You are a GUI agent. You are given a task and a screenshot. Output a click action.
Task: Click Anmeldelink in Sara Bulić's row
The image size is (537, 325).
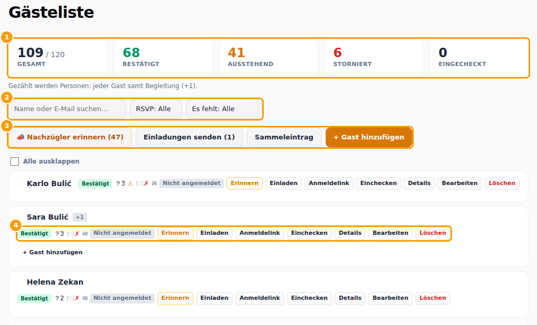tap(260, 233)
